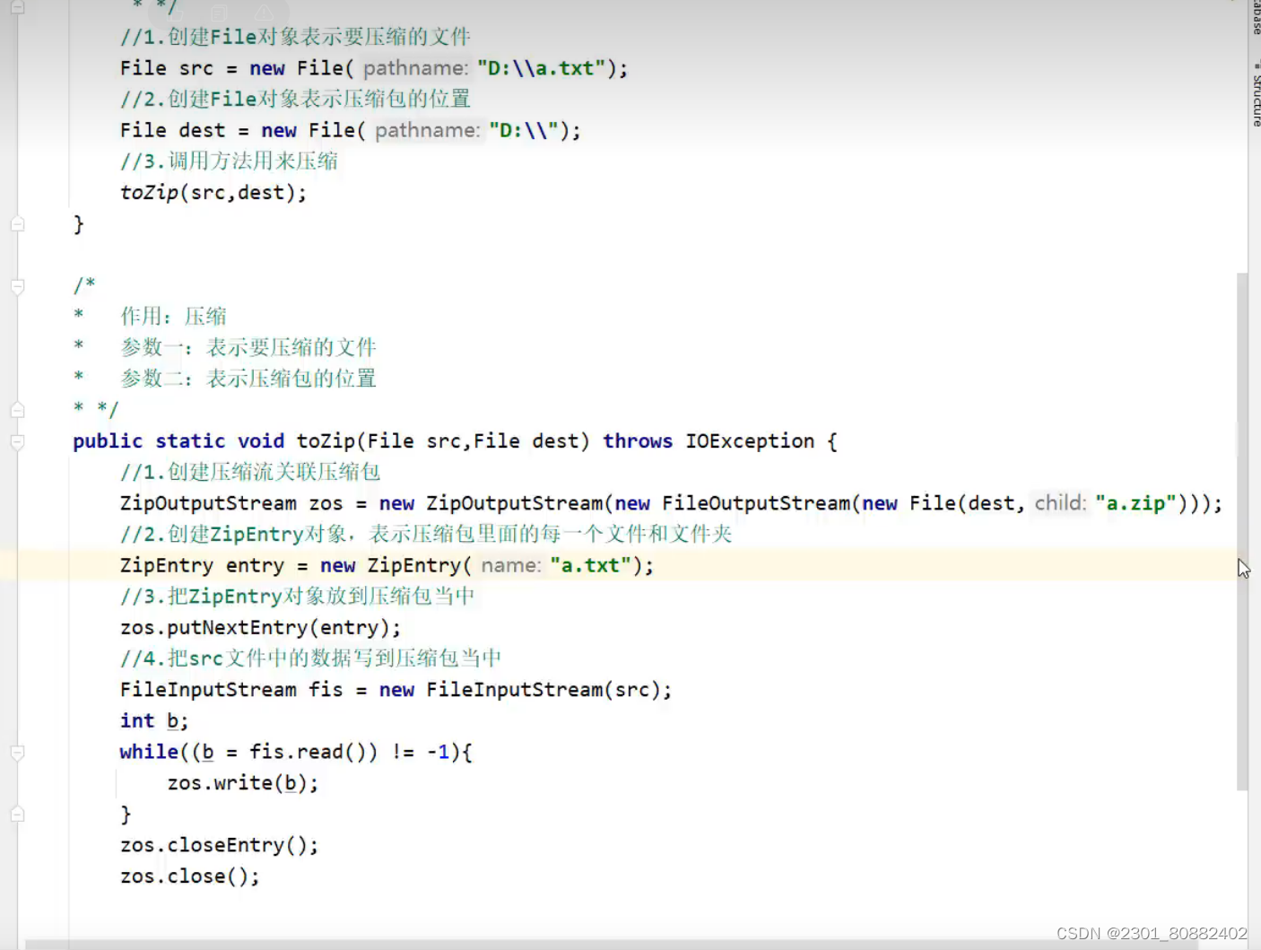Click IOException in the method signature

tap(750, 441)
